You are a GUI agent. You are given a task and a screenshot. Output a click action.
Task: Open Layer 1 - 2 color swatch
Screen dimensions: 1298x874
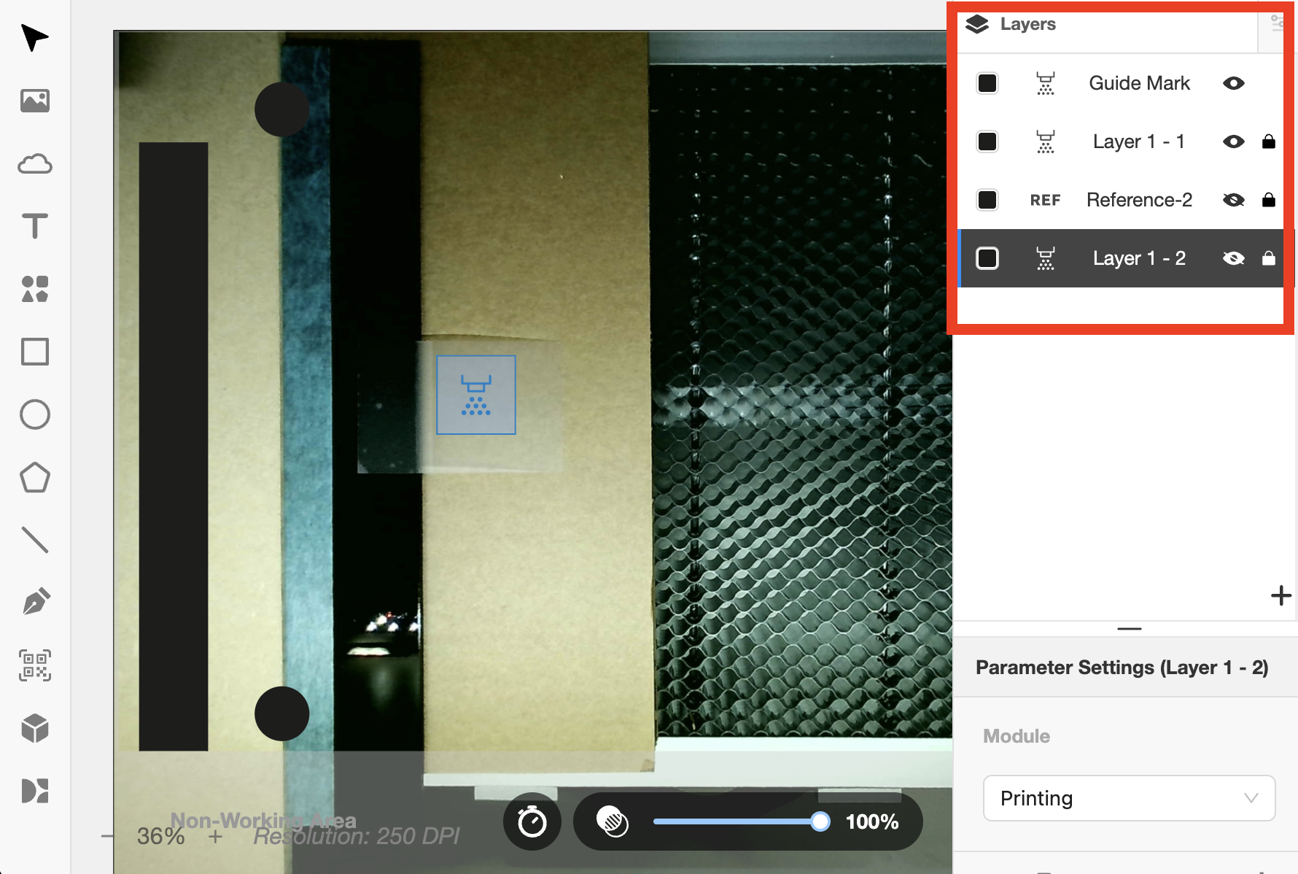click(987, 258)
